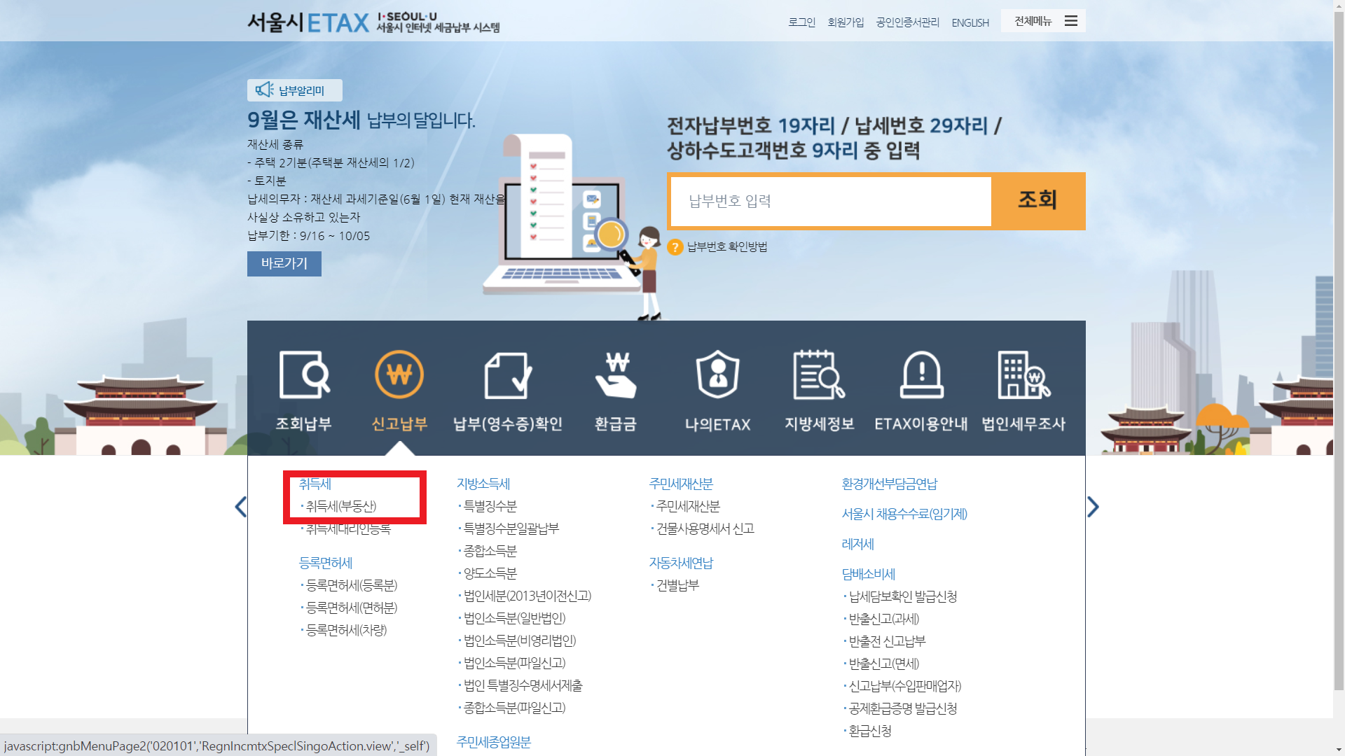Select 공제환급증명 발급신청 item
Screen dimensions: 1345x756
902,708
